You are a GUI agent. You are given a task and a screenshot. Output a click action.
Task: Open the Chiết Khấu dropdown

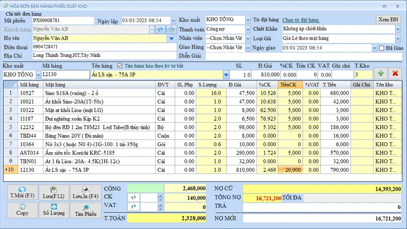click(398, 29)
